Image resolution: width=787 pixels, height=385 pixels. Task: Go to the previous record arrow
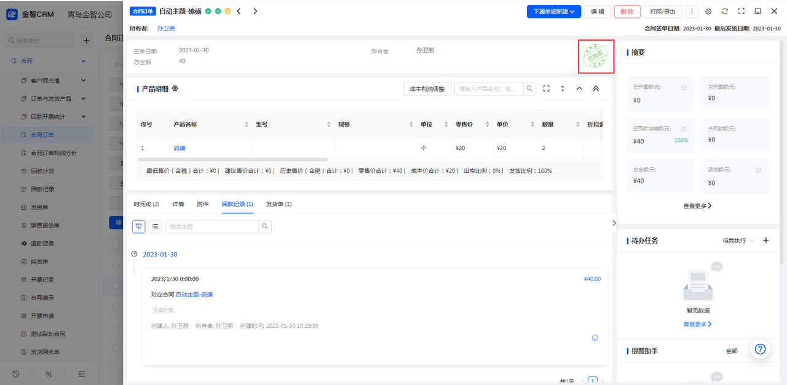pos(239,11)
